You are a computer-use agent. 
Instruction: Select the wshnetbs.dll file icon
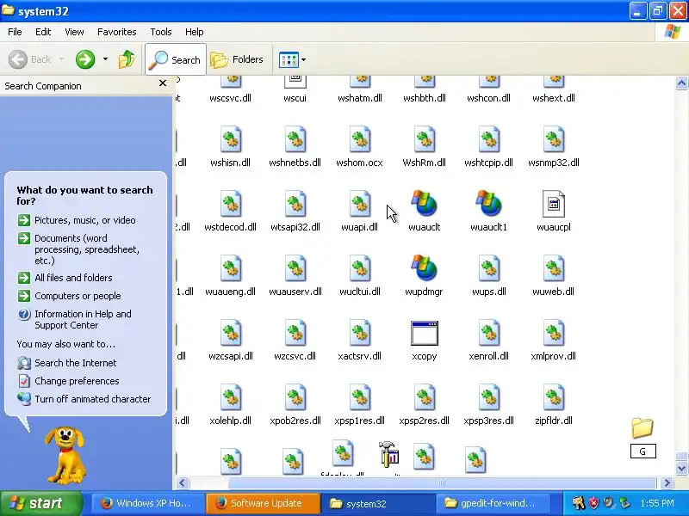coord(295,139)
